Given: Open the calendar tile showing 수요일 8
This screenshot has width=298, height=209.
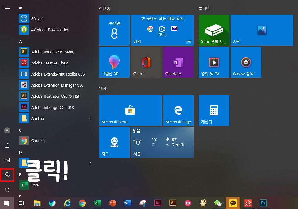Looking at the screenshot, I should pos(114,30).
